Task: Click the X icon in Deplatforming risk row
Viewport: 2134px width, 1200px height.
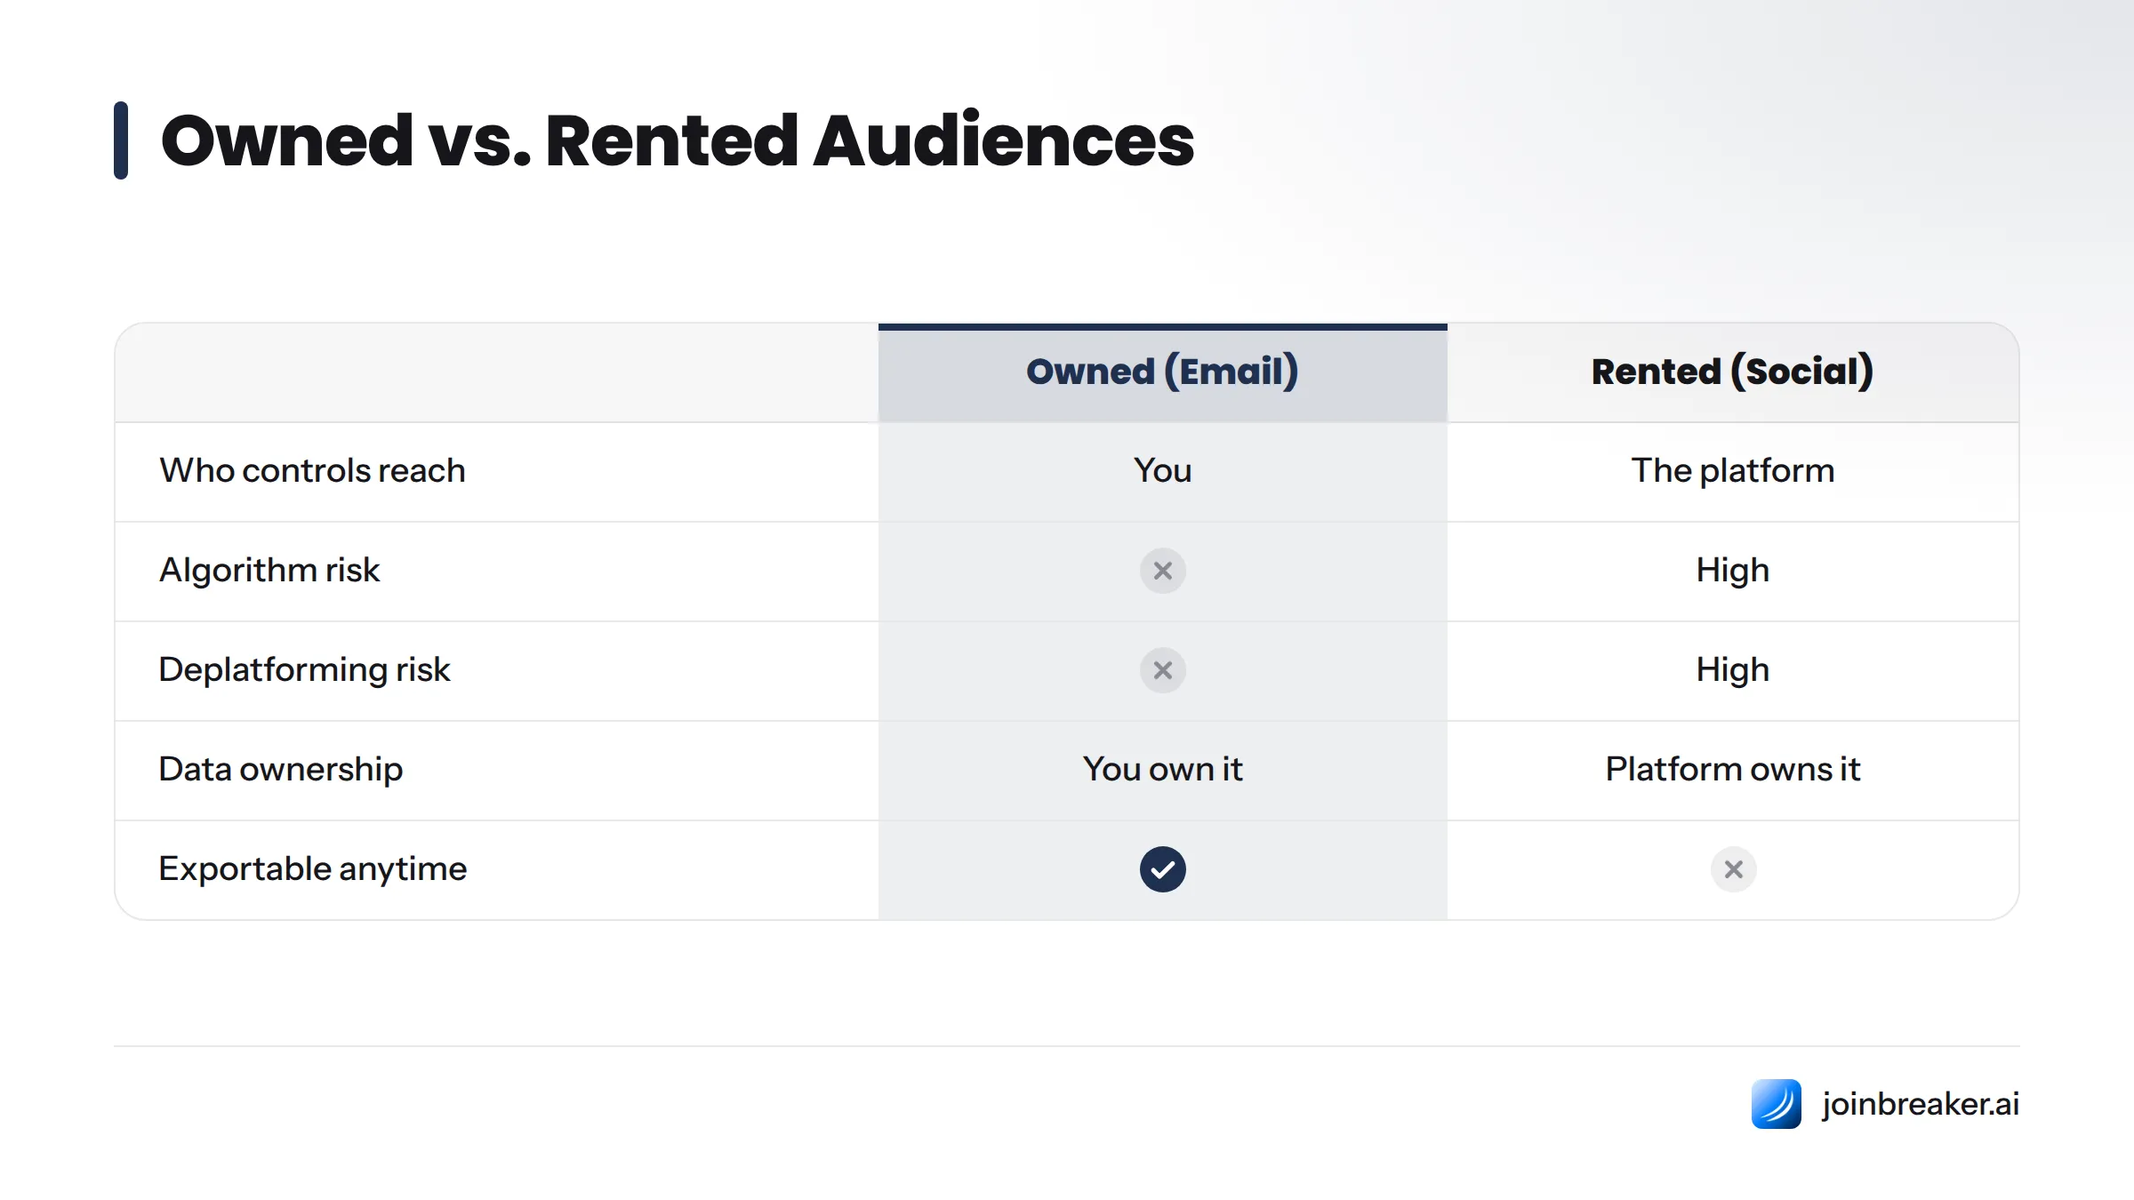Action: tap(1162, 670)
